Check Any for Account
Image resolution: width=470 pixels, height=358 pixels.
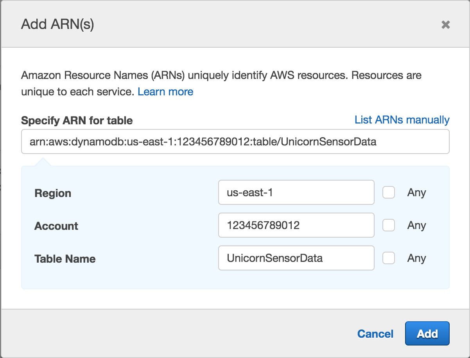coord(389,225)
